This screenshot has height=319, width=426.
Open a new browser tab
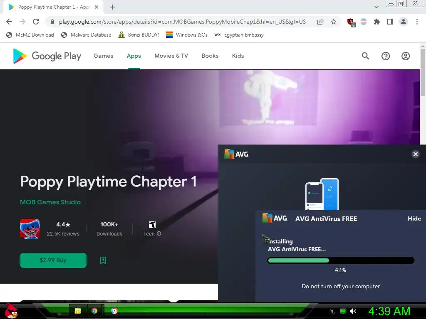point(112,7)
